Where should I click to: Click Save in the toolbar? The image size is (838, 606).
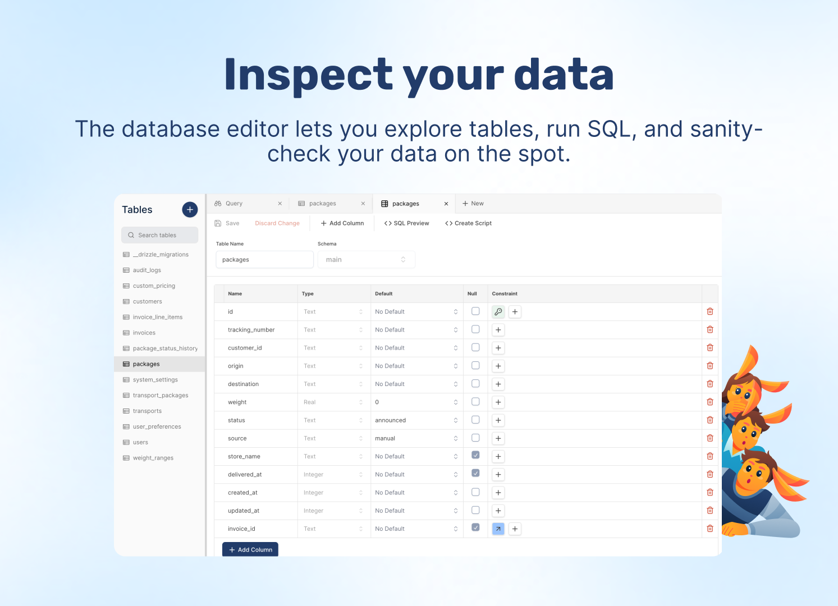click(227, 223)
